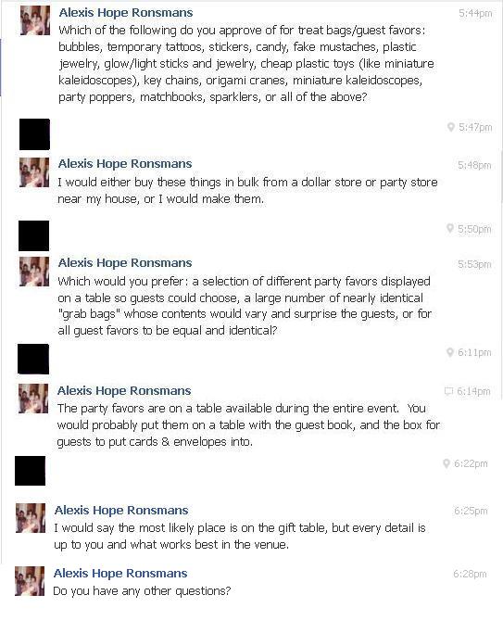The image size is (503, 633).
Task: Click the location pin icon beside 6:22pm
Action: click(x=446, y=463)
